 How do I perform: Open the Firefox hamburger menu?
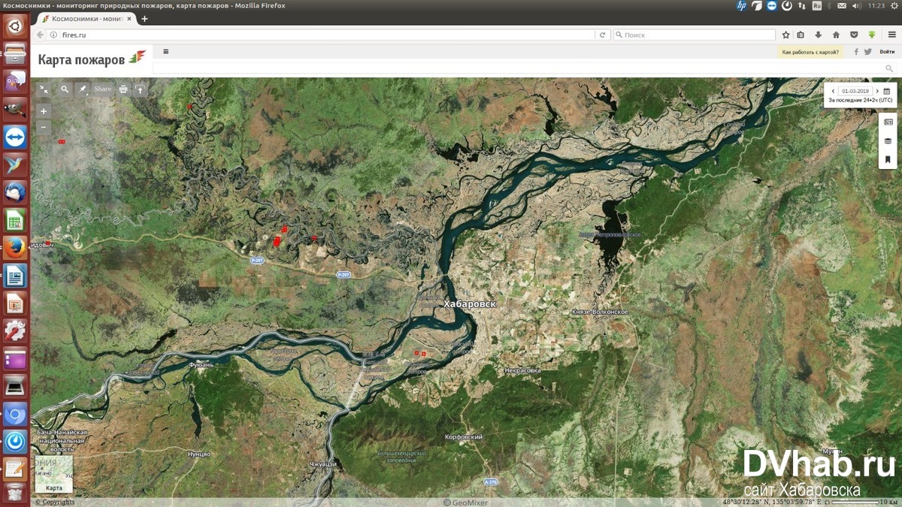(891, 35)
